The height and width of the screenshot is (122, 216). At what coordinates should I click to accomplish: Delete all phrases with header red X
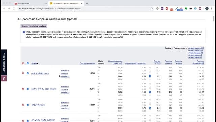tap(23, 63)
